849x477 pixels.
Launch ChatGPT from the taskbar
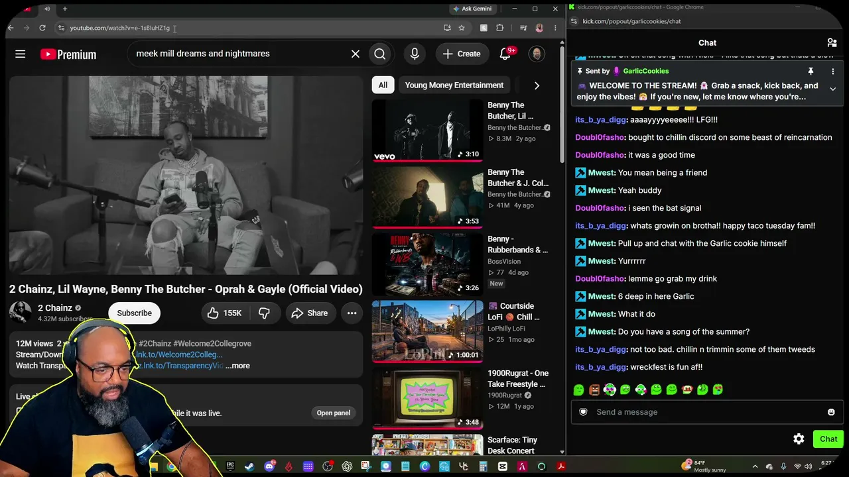(x=347, y=466)
